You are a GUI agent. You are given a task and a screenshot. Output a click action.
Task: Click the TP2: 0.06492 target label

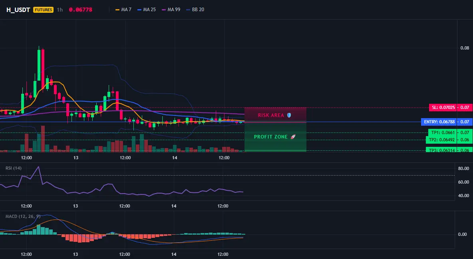pos(441,140)
